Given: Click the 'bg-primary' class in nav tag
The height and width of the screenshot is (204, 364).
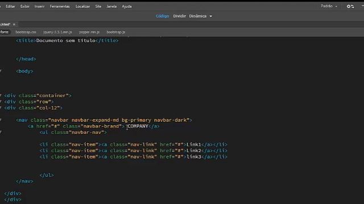Looking at the screenshot, I should point(136,120).
